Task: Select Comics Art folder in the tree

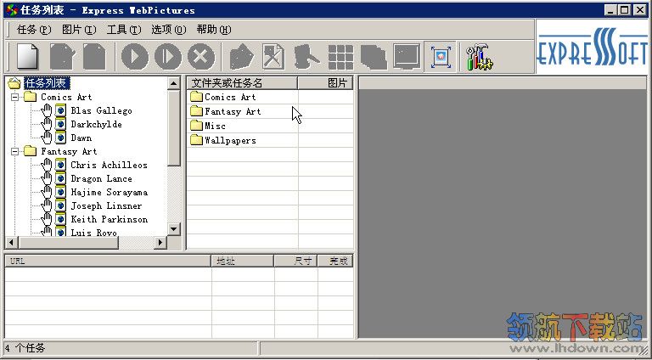Action: coord(66,97)
